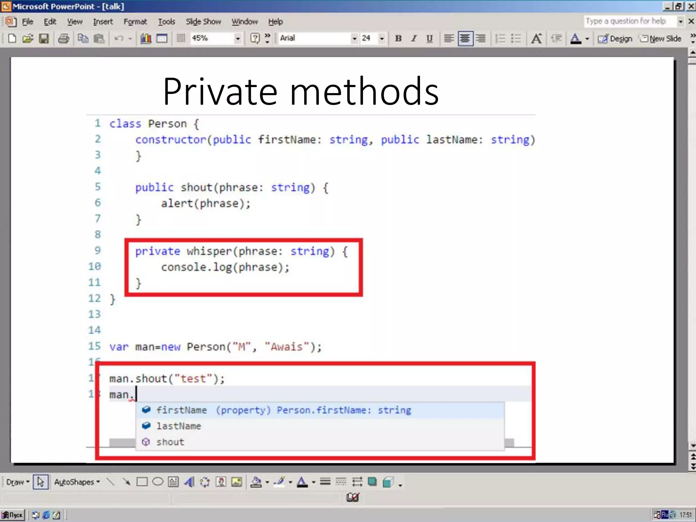The image size is (696, 522).
Task: Print the presentation
Action: 64,38
